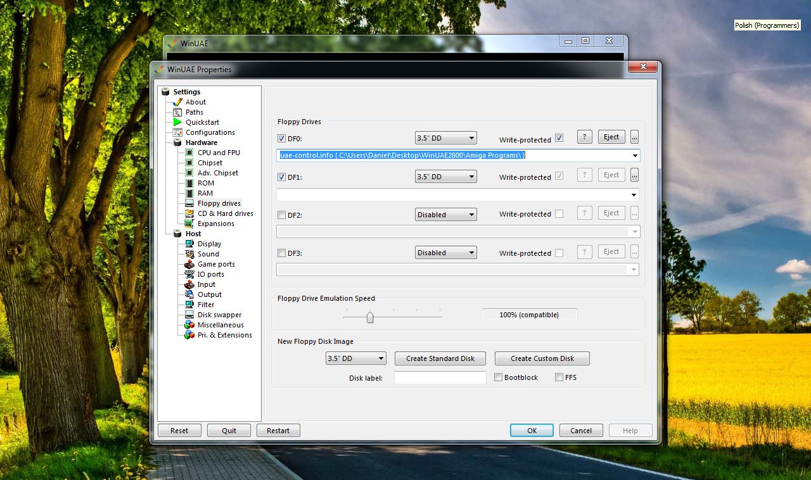Click the Pri. & Extensions icon
Viewport: 811px width, 480px height.
pyautogui.click(x=189, y=335)
